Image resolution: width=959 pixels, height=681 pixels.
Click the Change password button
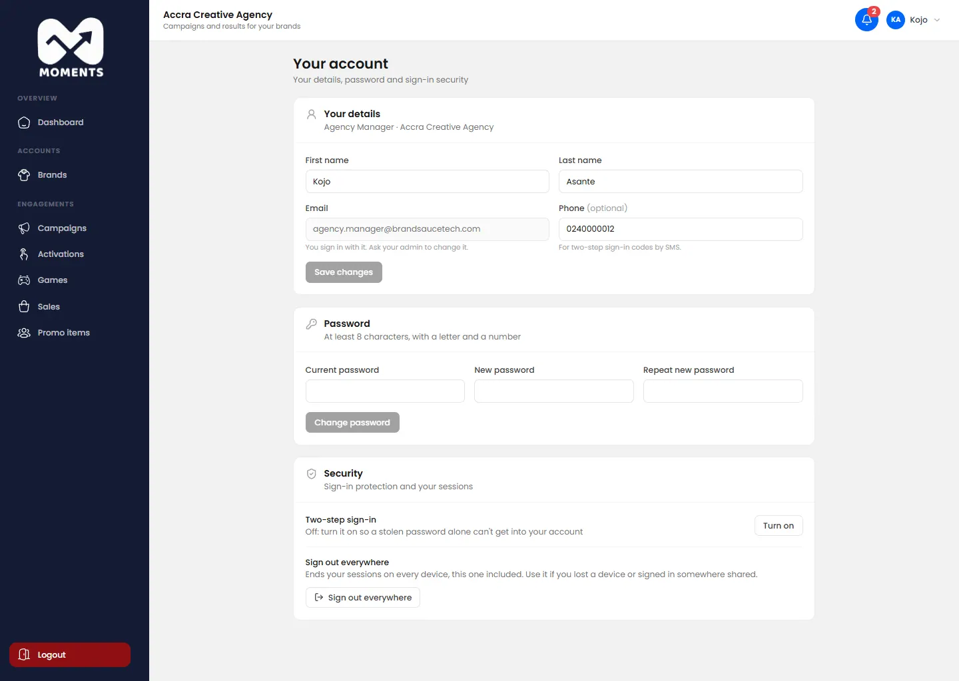(x=352, y=423)
